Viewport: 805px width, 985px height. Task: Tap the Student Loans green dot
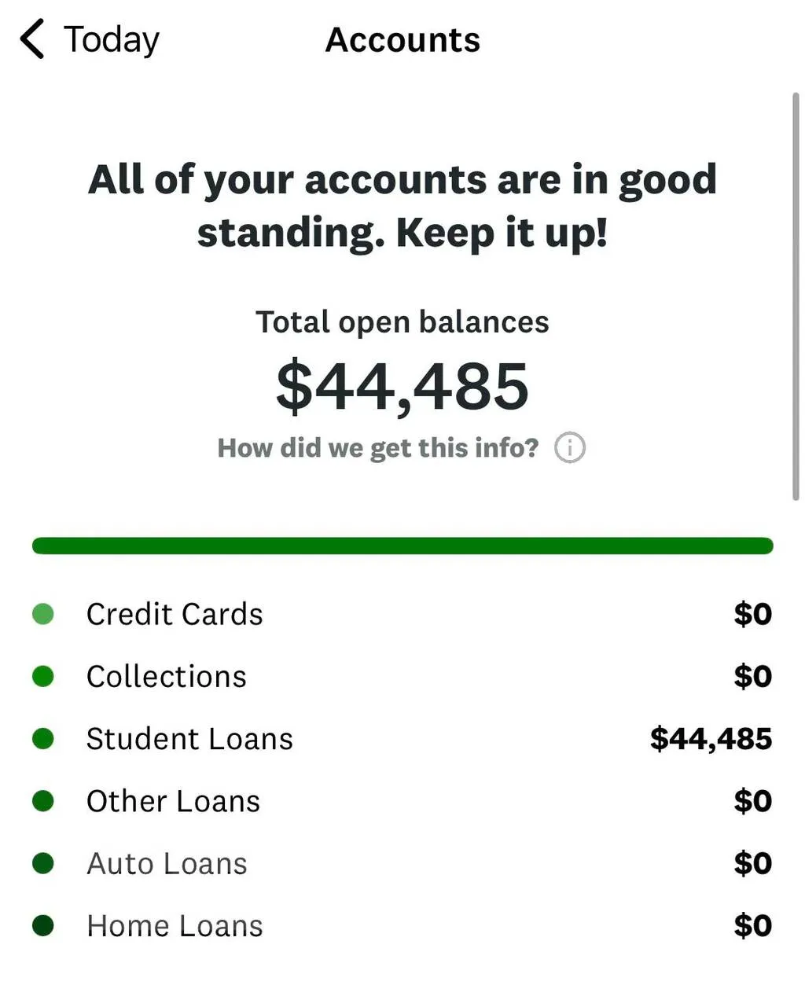pyautogui.click(x=43, y=739)
